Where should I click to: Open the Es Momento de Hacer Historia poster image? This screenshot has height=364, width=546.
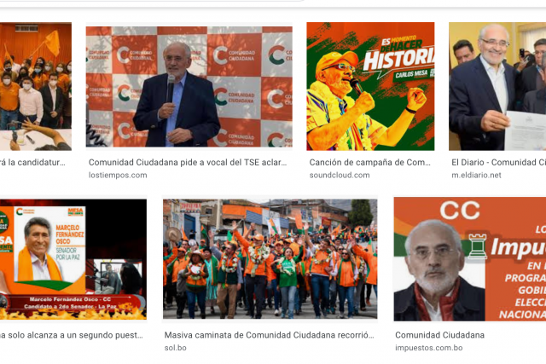point(370,86)
